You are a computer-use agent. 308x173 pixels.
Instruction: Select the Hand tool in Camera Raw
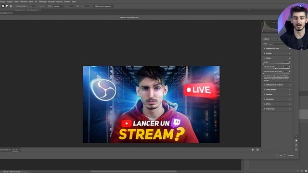[296, 141]
